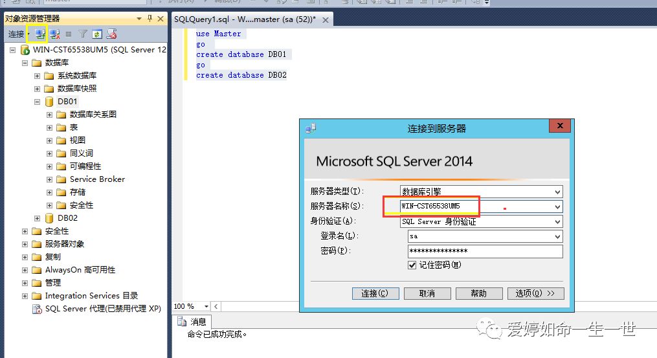Select the 视图 folder icon
The image size is (657, 358).
(x=61, y=140)
